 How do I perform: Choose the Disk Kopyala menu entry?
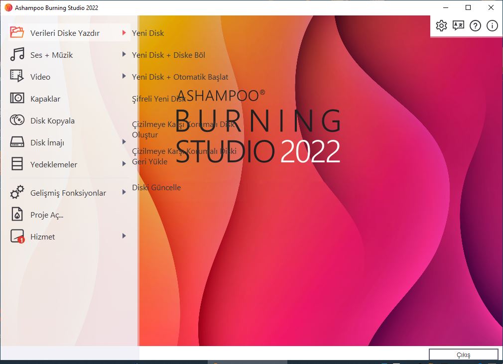pyautogui.click(x=69, y=121)
